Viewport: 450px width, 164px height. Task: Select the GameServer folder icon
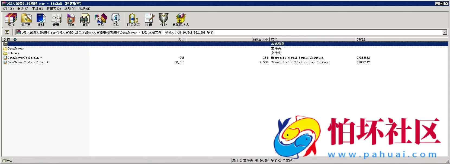tap(5, 49)
